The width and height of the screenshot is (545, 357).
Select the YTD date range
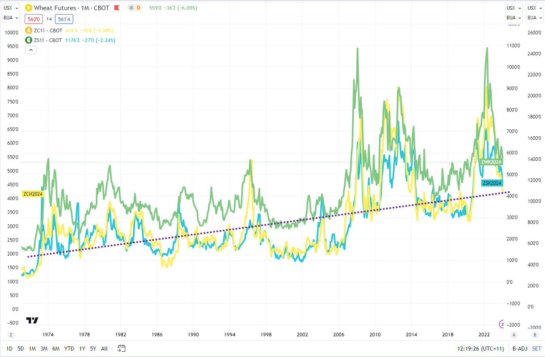click(69, 349)
